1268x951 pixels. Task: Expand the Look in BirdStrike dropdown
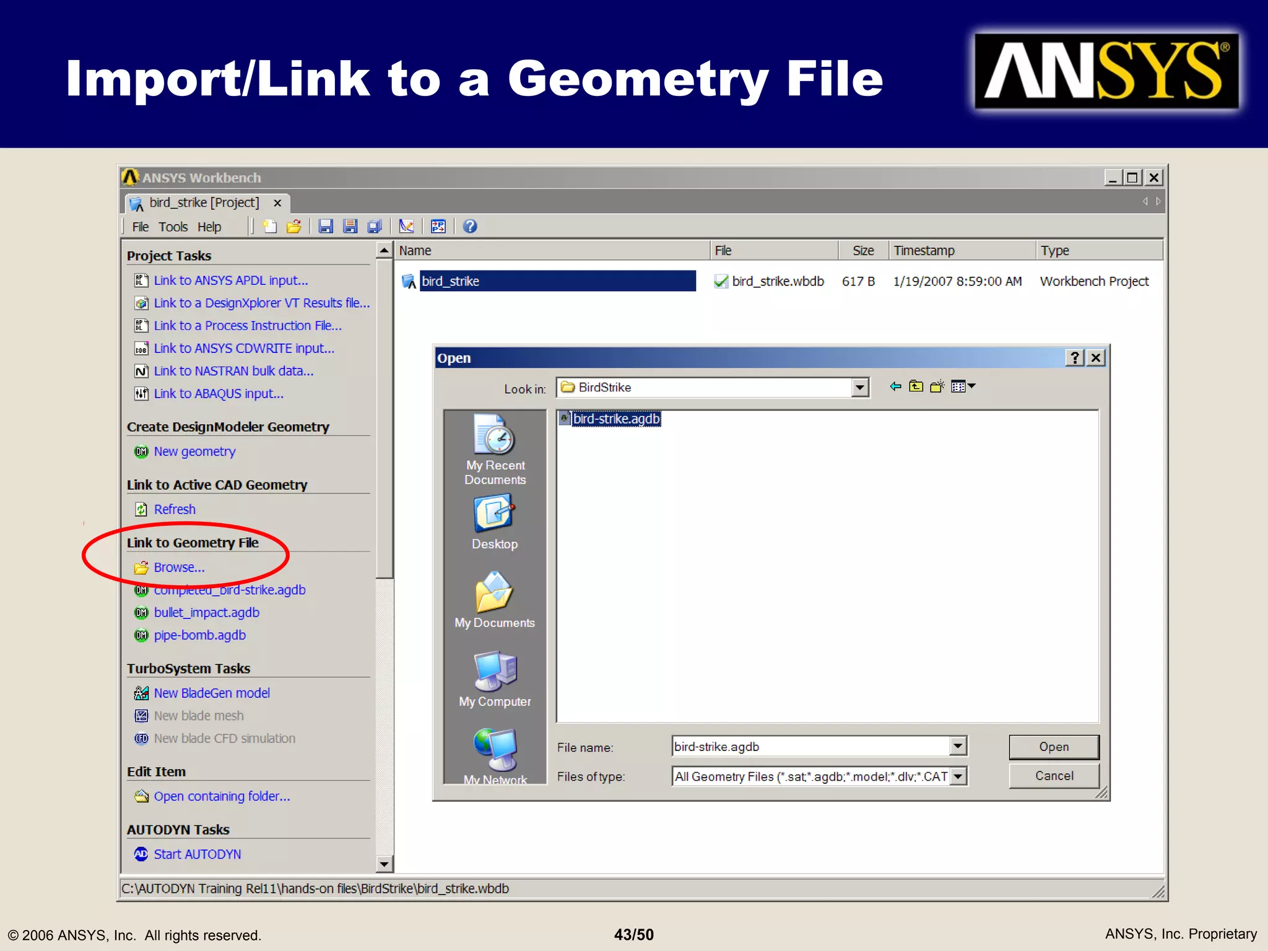[x=860, y=388]
